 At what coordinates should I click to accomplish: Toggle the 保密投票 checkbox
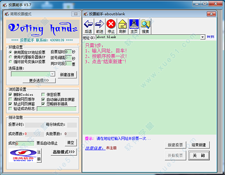(43, 95)
